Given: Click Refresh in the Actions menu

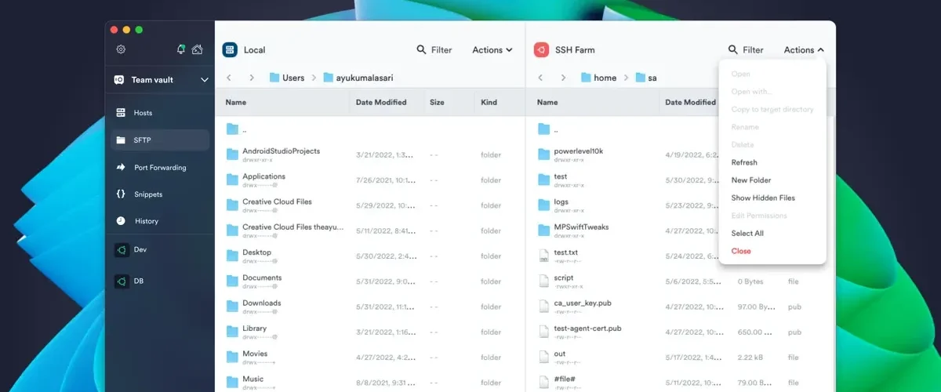Looking at the screenshot, I should point(744,162).
